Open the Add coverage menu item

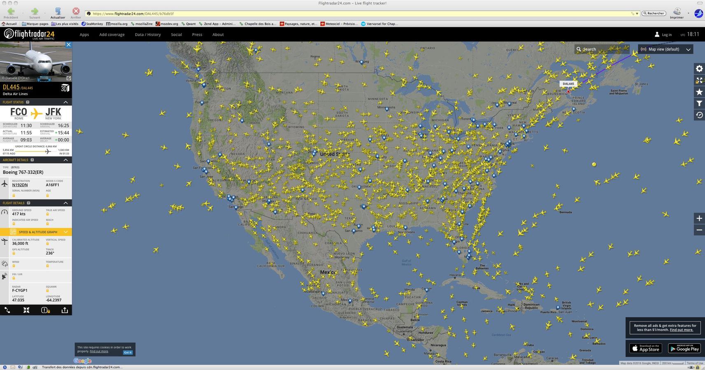tap(112, 35)
